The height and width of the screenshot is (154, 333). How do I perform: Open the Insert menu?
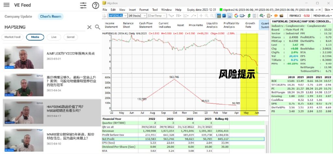tap(132, 10)
